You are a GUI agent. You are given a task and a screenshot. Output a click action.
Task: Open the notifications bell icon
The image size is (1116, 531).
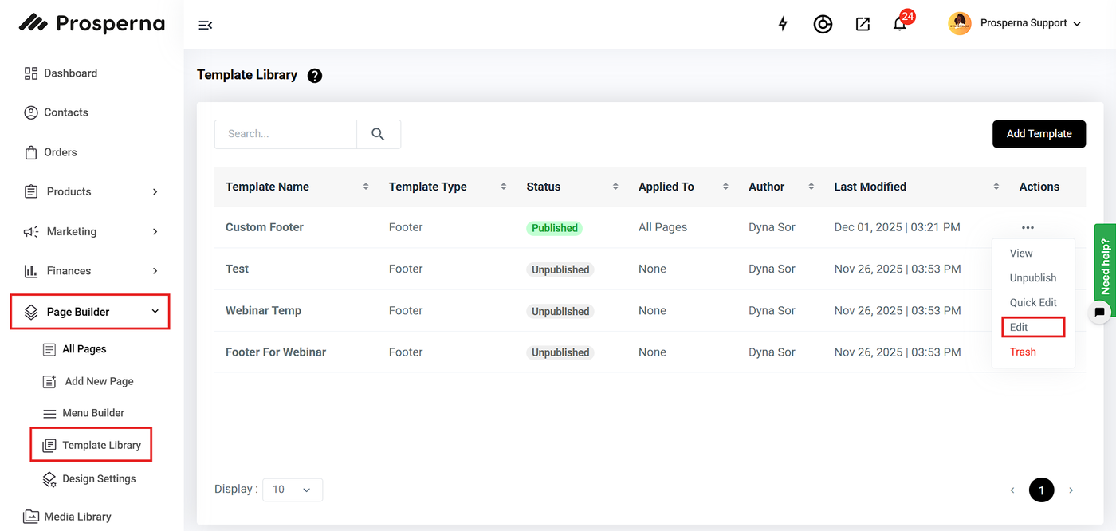(x=900, y=24)
